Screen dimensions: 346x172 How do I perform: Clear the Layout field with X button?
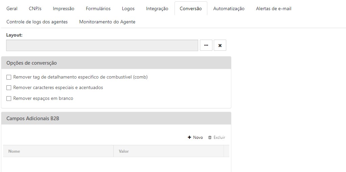pyautogui.click(x=220, y=45)
